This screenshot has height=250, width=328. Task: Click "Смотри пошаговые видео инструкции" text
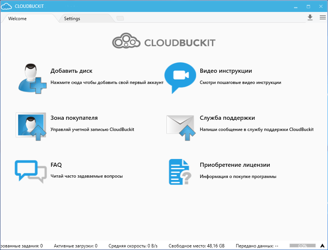coord(240,82)
